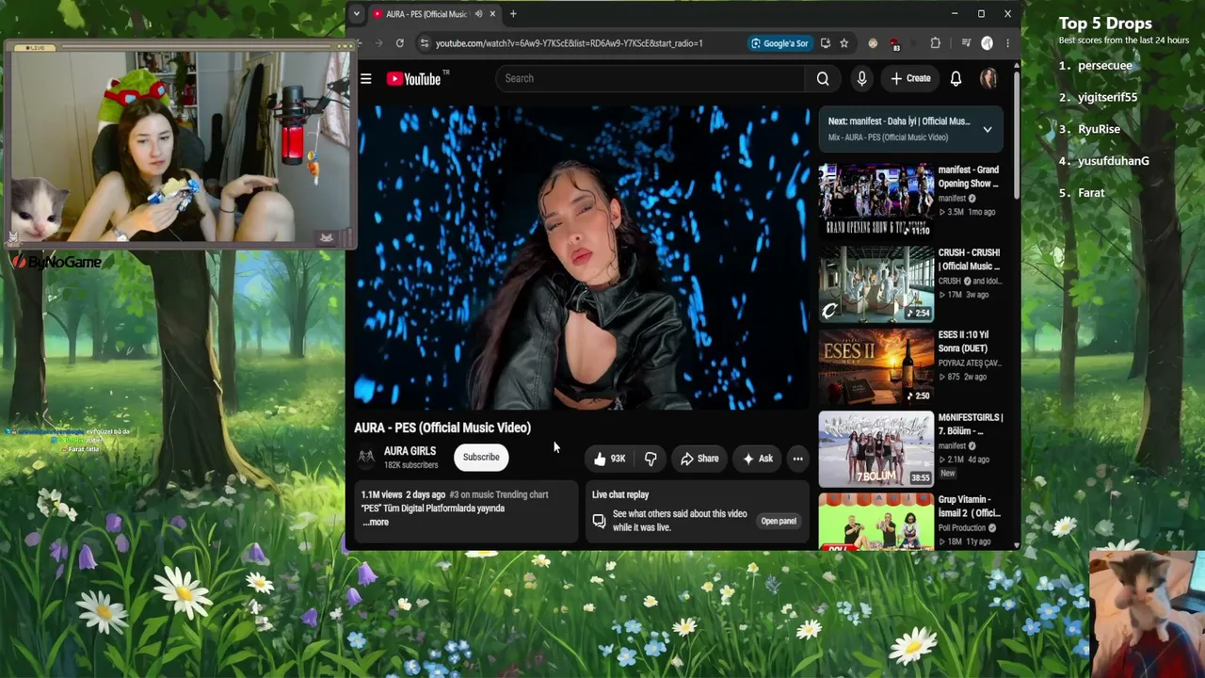Close the AURA - PES tab
Viewport: 1205px width, 678px height.
493,14
